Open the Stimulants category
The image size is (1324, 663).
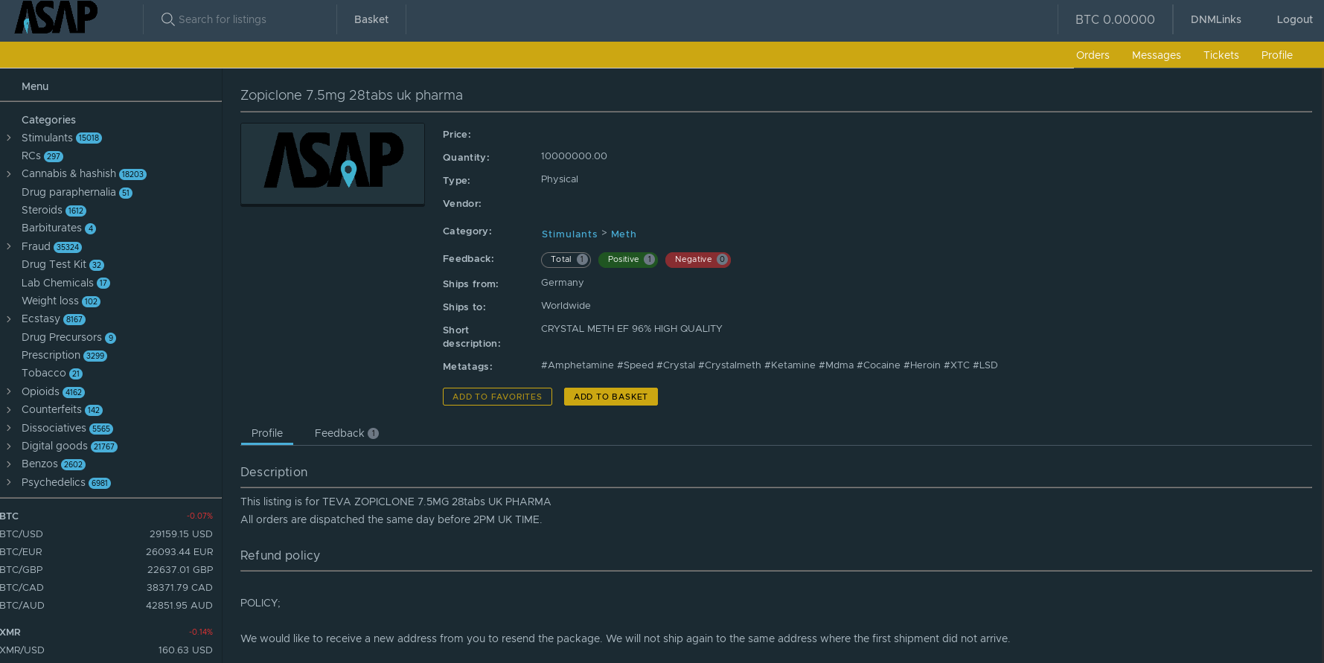pyautogui.click(x=47, y=138)
